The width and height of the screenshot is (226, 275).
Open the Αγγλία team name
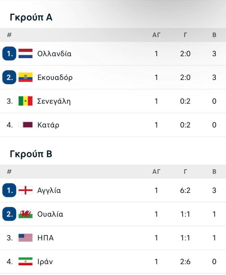[x=49, y=191]
